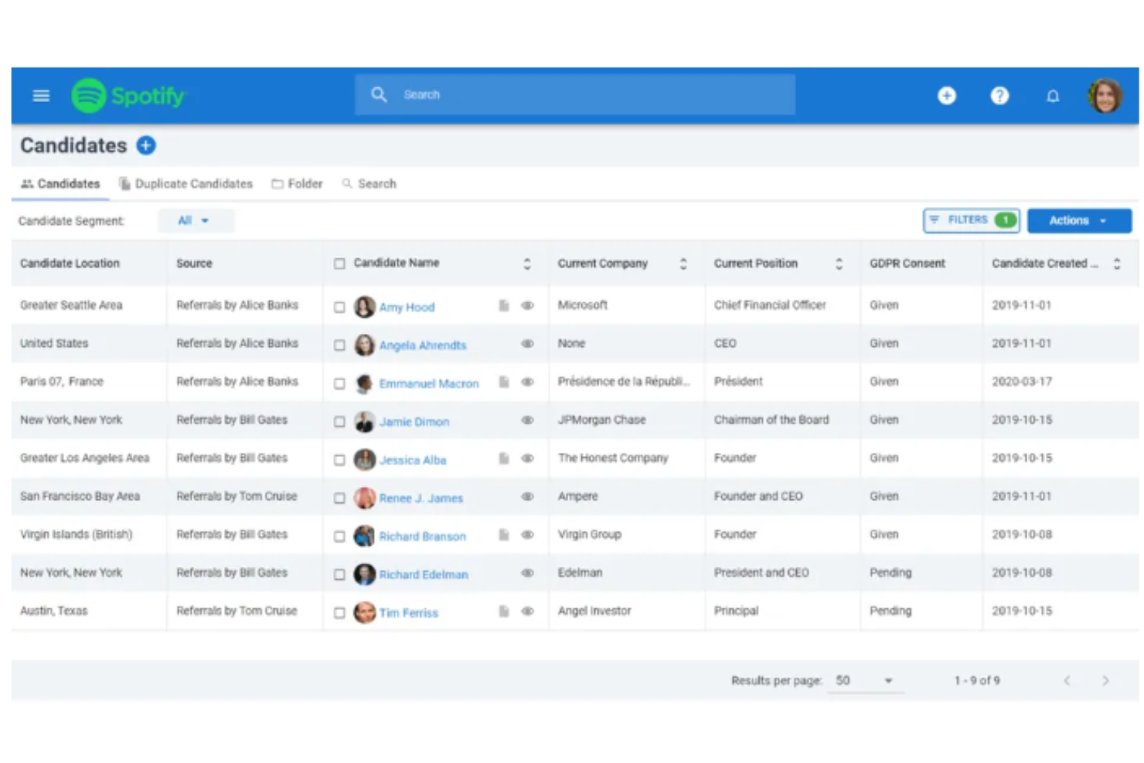Open the user profile avatar
This screenshot has height=763, width=1144.
(1105, 96)
